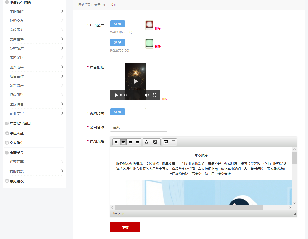Play the ad video

[116, 95]
